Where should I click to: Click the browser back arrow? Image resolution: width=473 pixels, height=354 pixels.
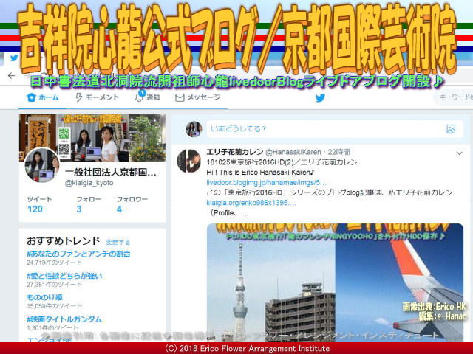pyautogui.click(x=12, y=75)
